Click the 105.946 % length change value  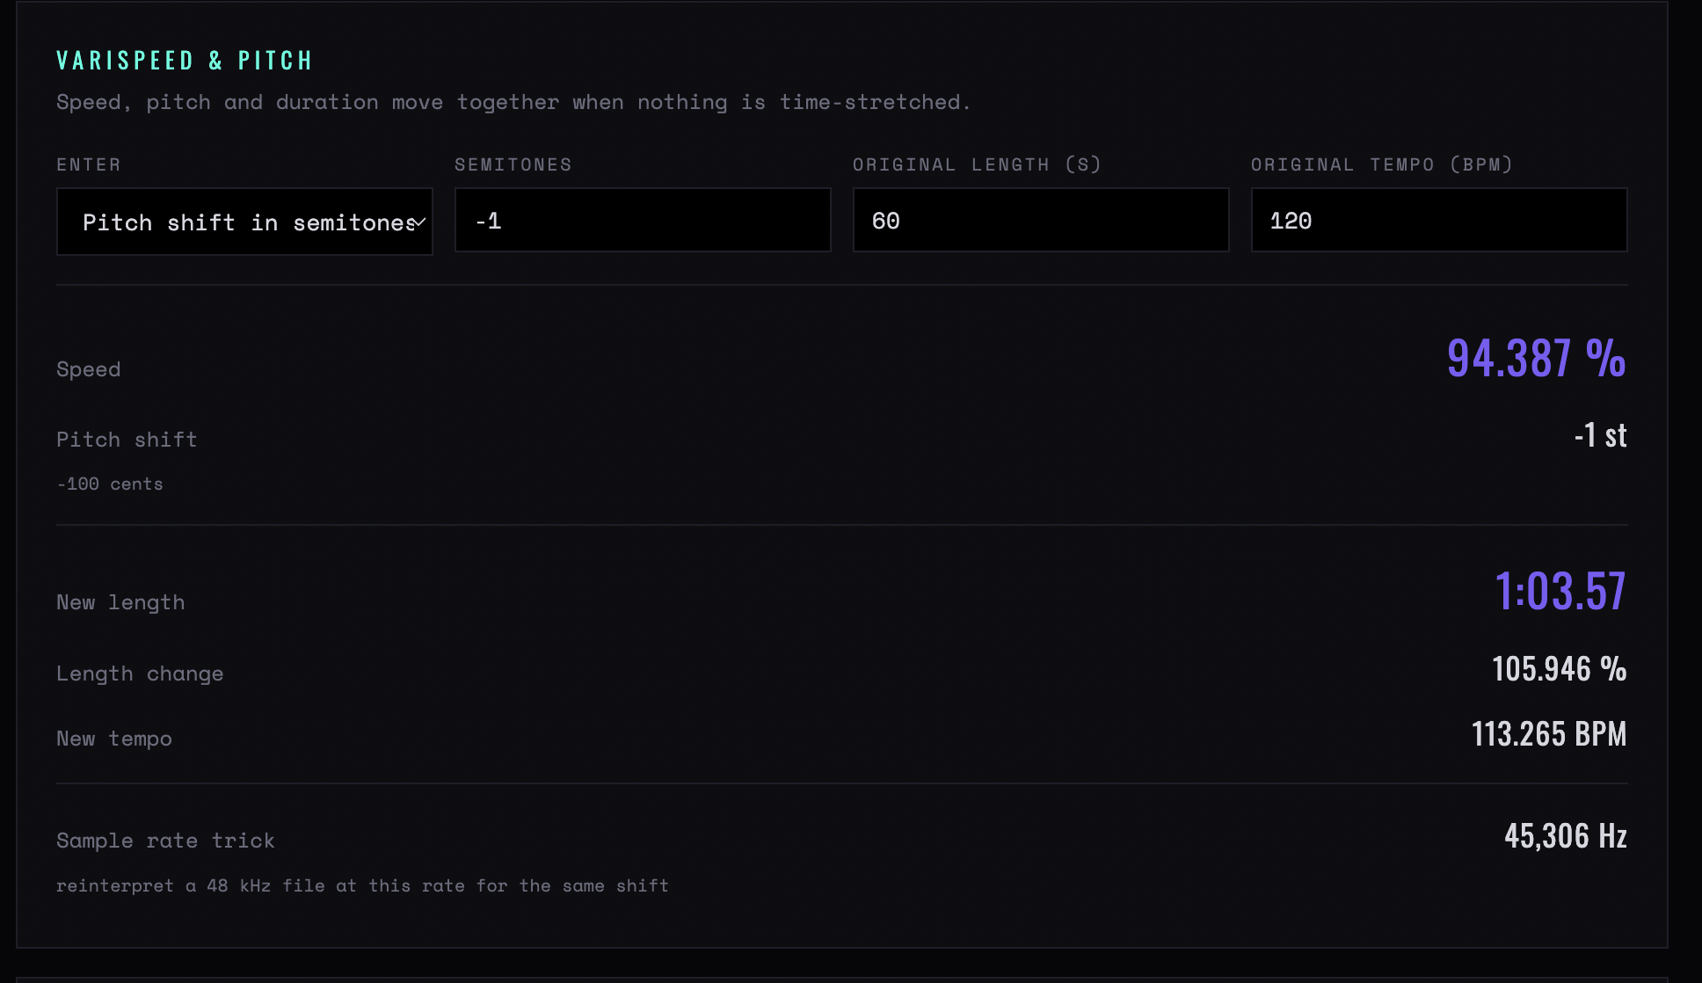coord(1560,669)
